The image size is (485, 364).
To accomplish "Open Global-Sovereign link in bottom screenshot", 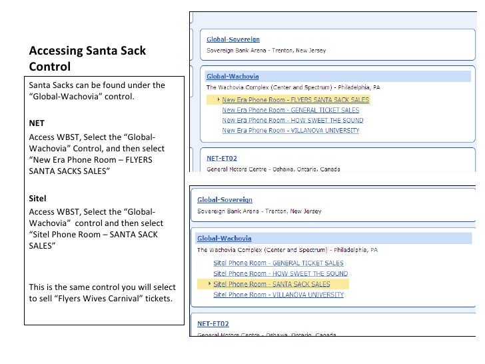I will point(225,199).
